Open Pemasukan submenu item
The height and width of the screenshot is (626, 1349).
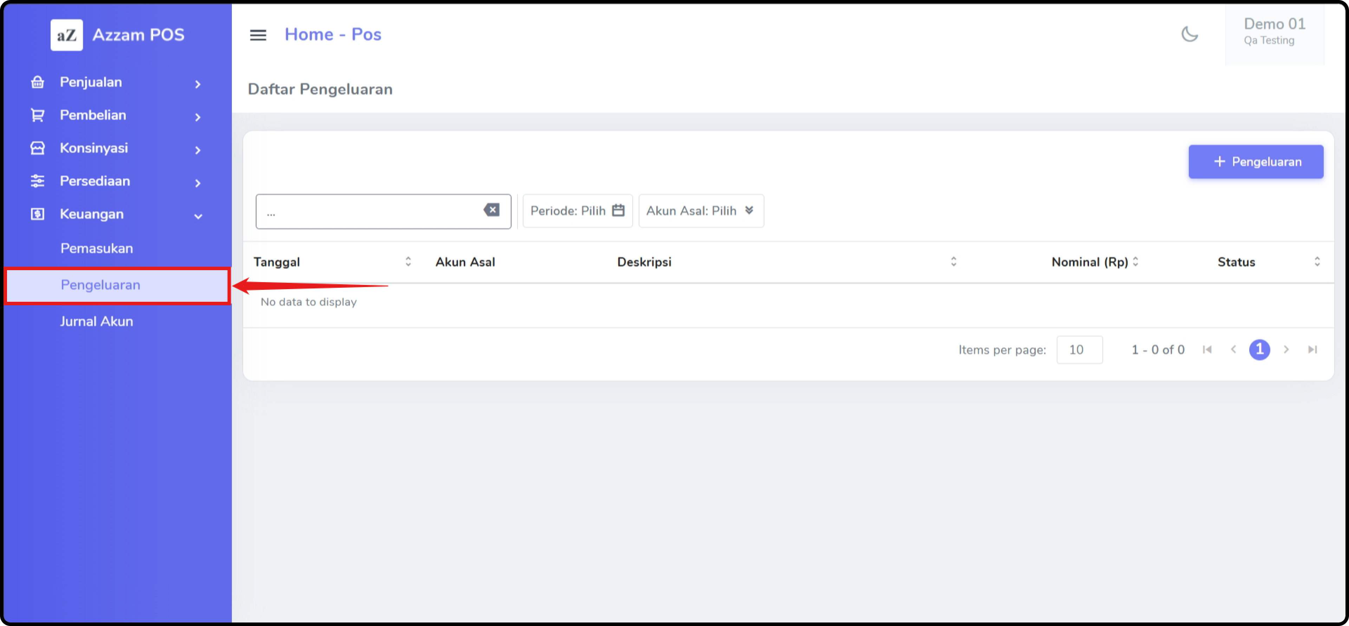(x=97, y=248)
